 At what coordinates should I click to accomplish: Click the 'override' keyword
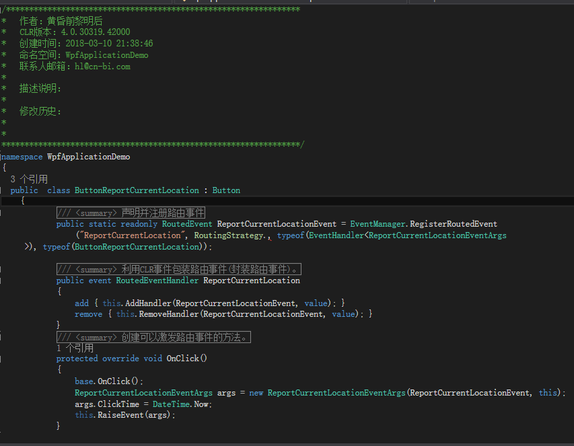click(120, 358)
